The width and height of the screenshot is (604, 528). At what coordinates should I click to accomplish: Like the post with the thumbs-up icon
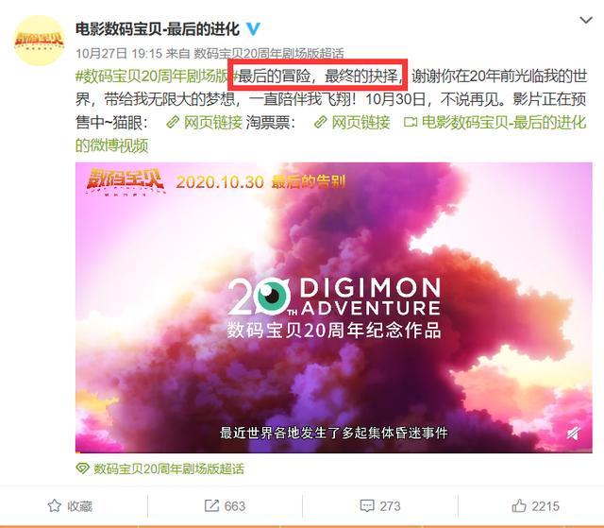519,505
